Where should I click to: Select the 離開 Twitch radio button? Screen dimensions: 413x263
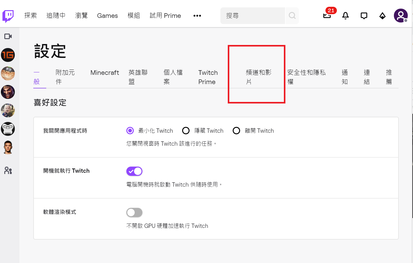(x=236, y=131)
